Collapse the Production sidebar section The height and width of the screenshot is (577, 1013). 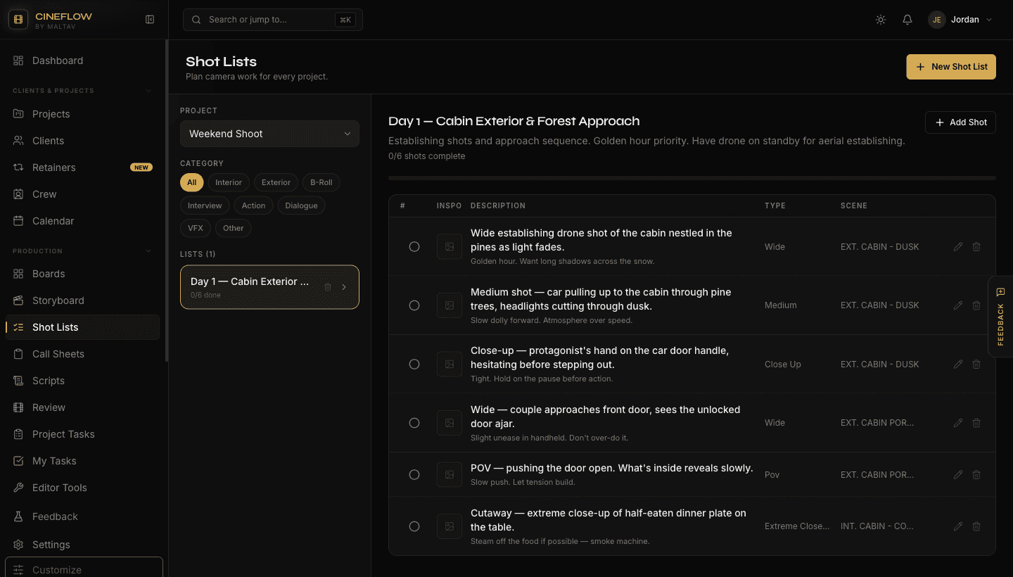148,251
